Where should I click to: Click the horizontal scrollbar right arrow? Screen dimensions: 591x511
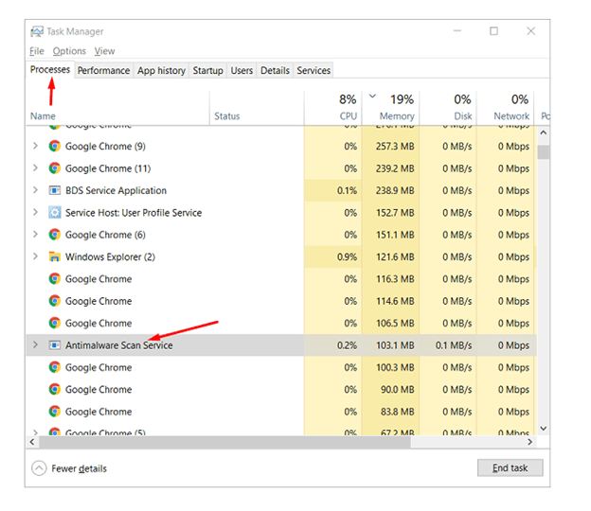coord(530,442)
